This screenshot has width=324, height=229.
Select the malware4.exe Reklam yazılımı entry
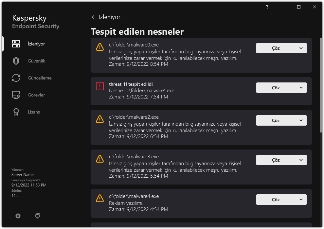point(170,203)
